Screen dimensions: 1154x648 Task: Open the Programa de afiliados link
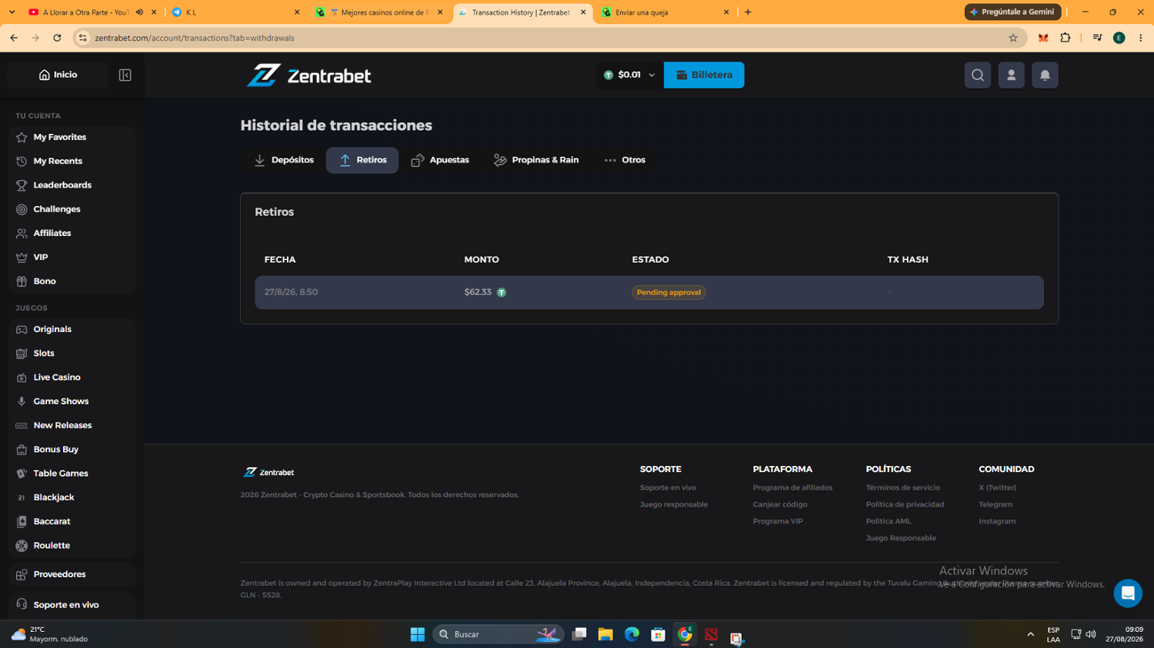coord(792,487)
